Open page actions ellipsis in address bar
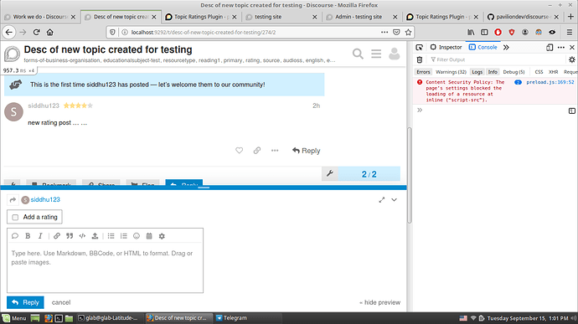The width and height of the screenshot is (578, 324). click(x=384, y=33)
